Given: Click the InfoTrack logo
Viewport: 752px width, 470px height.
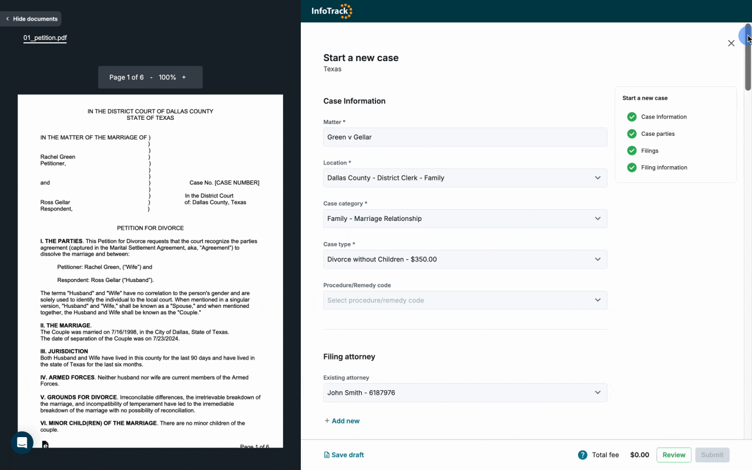Looking at the screenshot, I should coord(331,11).
